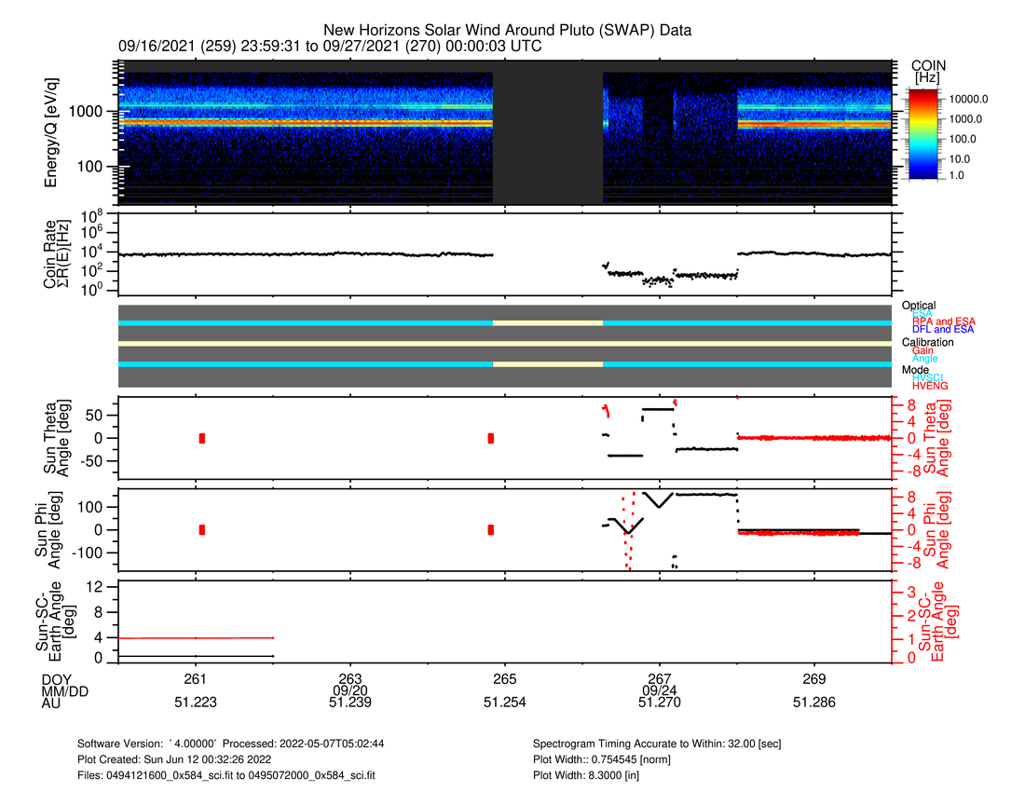
Task: Click the "Spectrogram Timing Accurate" footer text
Action: (668, 744)
